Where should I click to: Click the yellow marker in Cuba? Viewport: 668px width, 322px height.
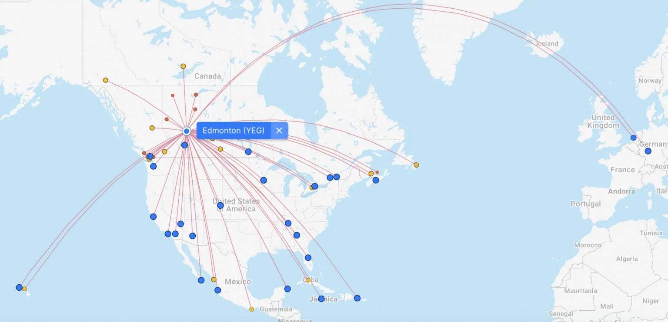tap(308, 280)
